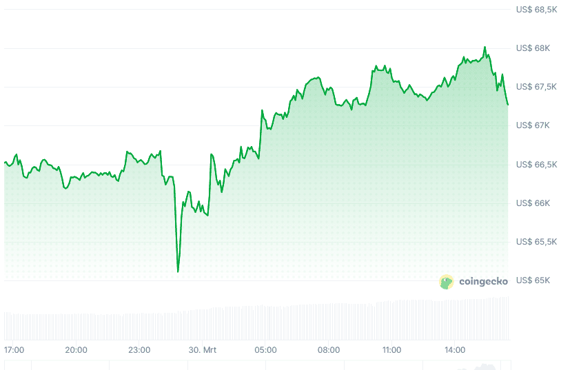561x370 pixels.
Task: Choose the 11:00 time axis label
Action: (x=391, y=350)
